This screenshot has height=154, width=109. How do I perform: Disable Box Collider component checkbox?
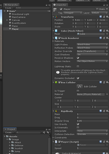[x=59, y=82]
